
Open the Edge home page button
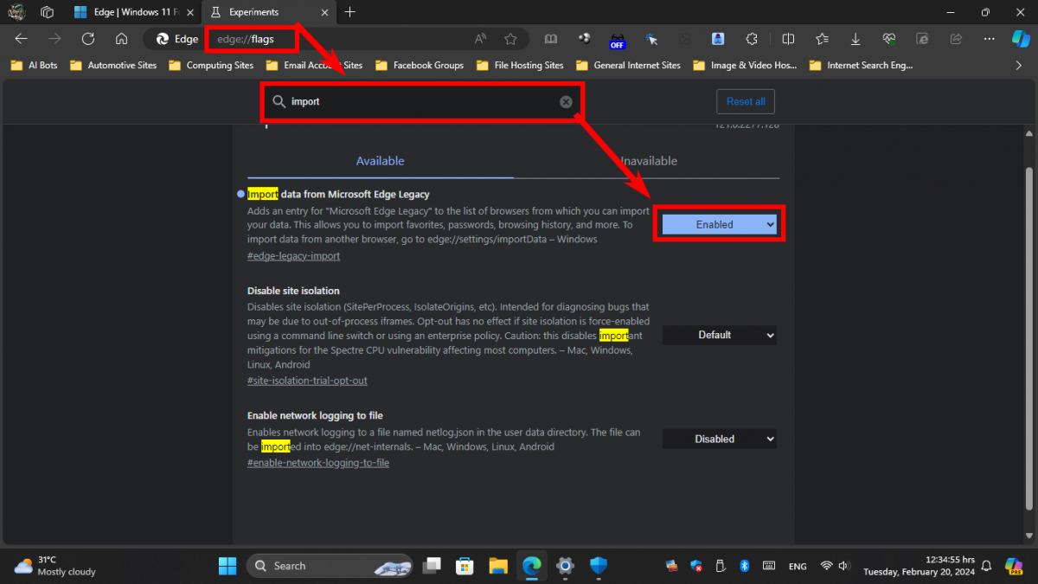[122, 39]
